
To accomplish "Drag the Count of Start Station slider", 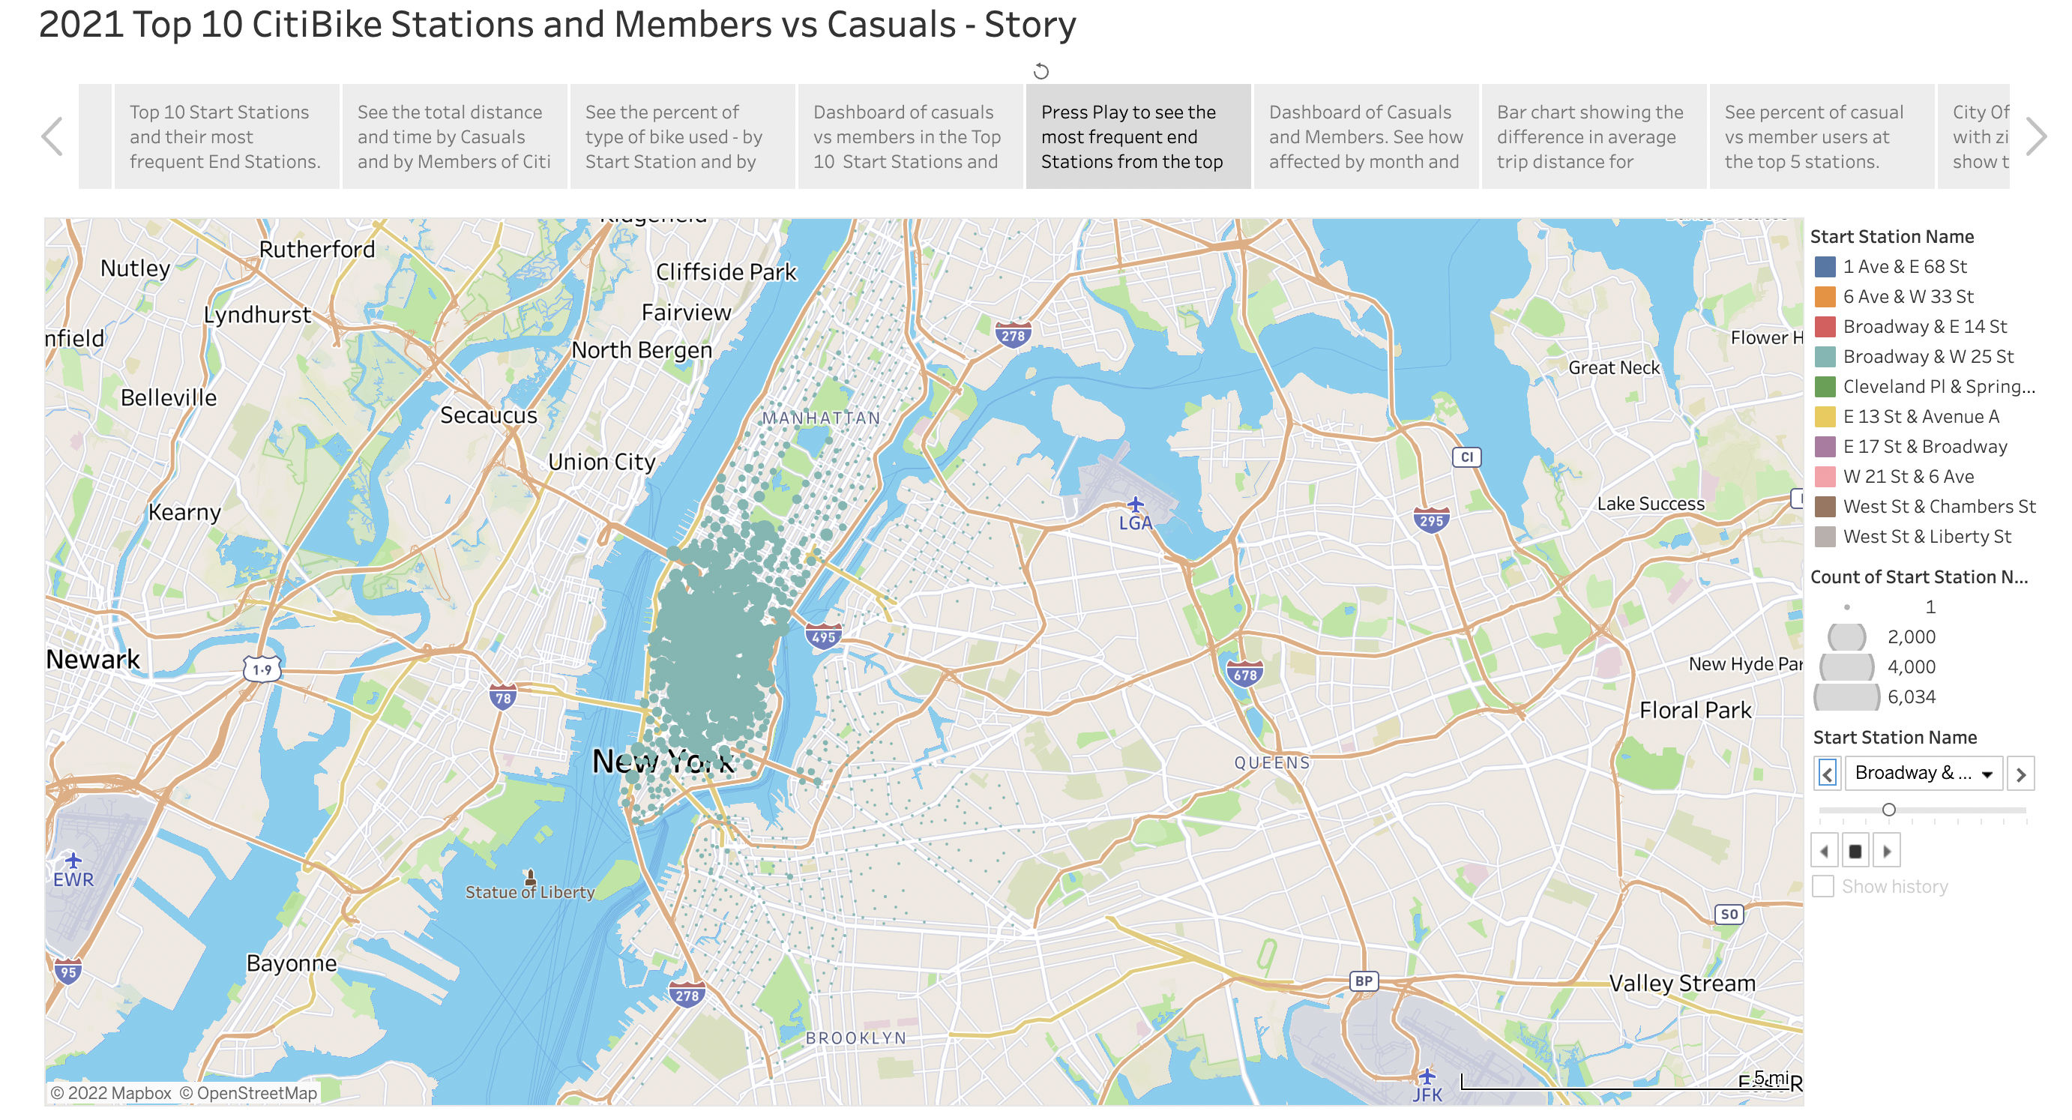I will 1888,810.
